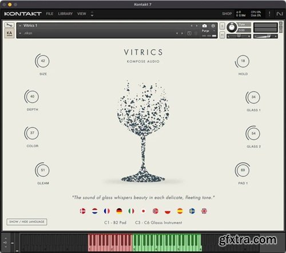Open the workspace switcher arrows
Image resolution: width=286 pixels, height=253 pixels.
pos(92,14)
